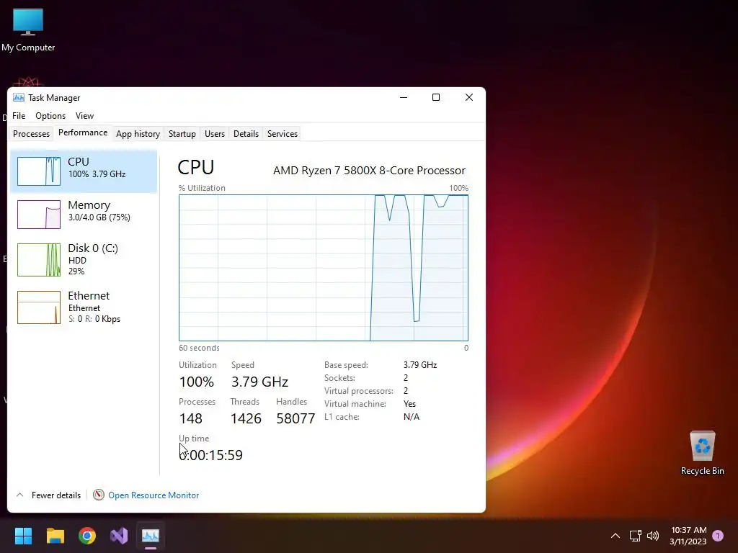738x553 pixels.
Task: Open the Recycle Bin desktop icon
Action: [x=702, y=454]
